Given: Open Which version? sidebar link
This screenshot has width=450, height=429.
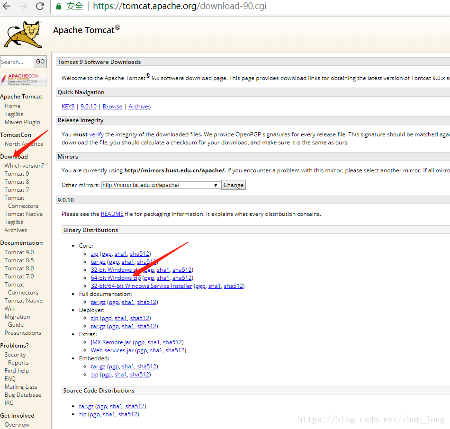Looking at the screenshot, I should 24,166.
